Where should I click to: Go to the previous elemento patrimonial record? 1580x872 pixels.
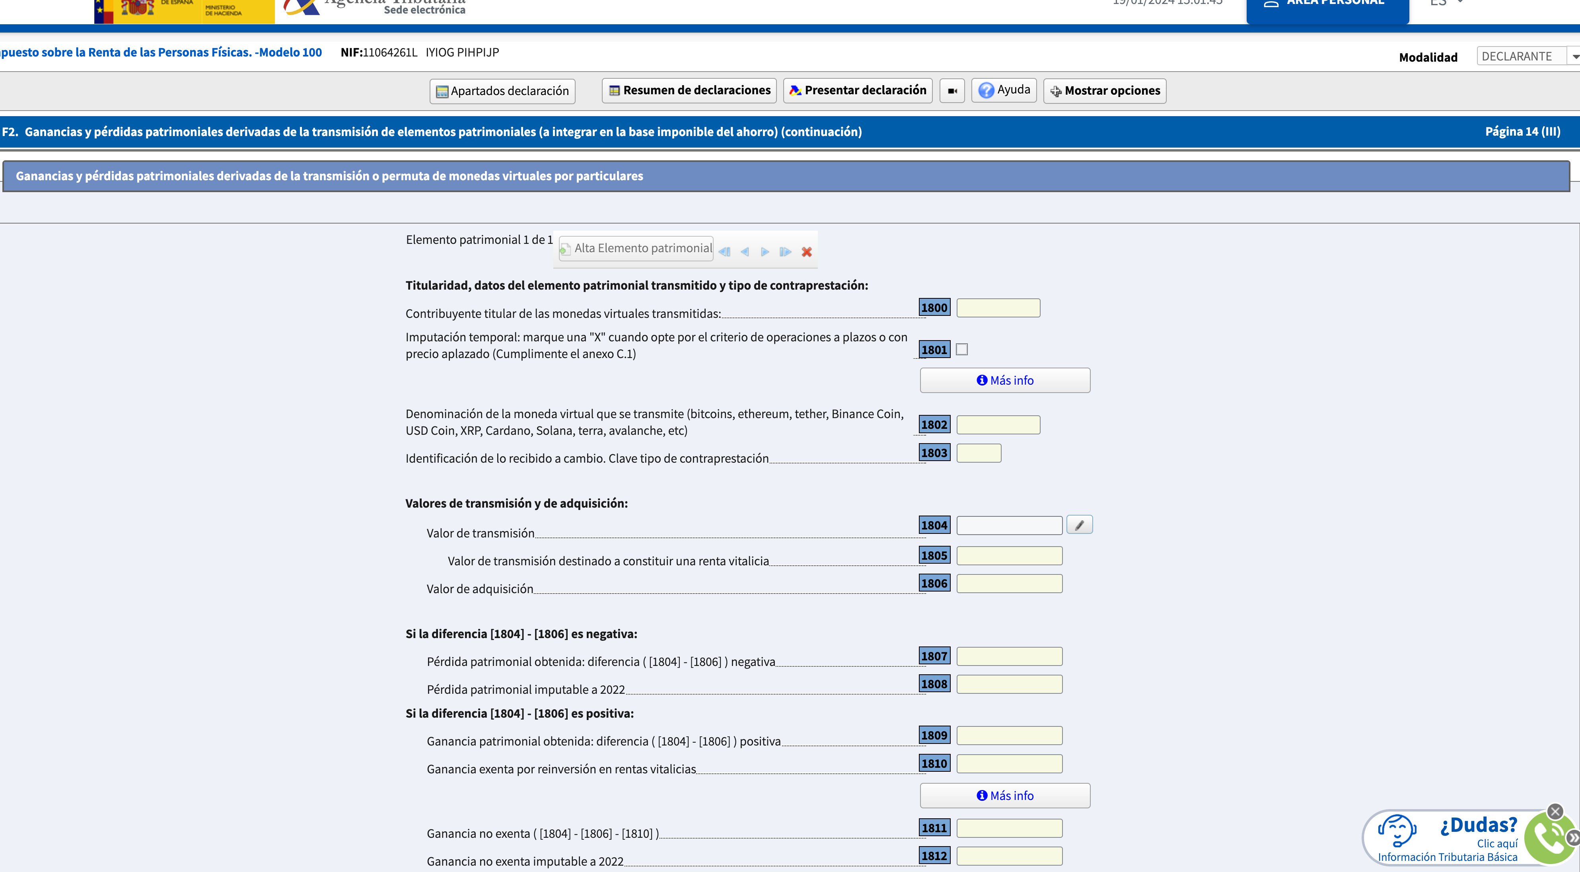pyautogui.click(x=745, y=252)
